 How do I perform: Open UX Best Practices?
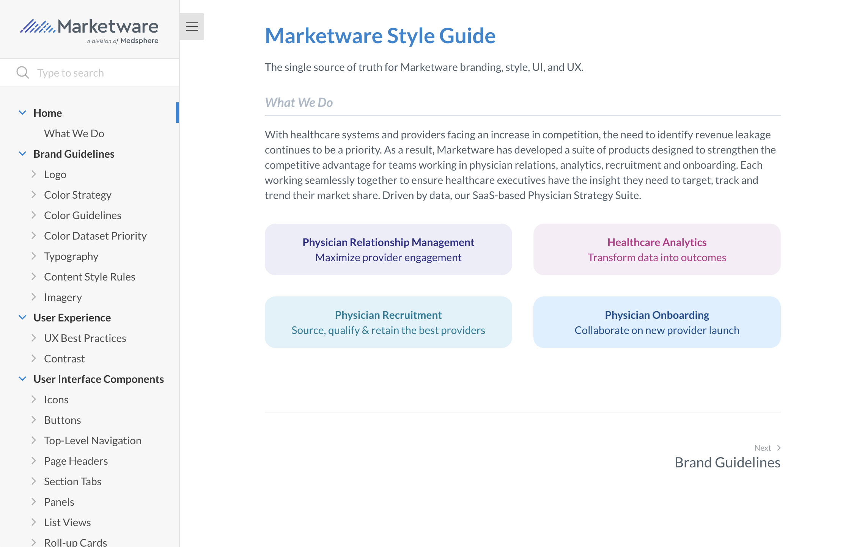(85, 338)
